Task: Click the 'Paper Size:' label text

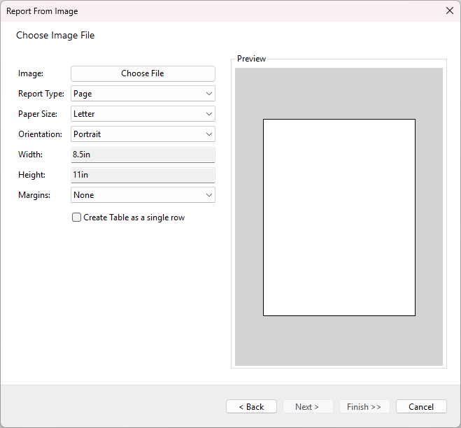Action: click(x=38, y=114)
